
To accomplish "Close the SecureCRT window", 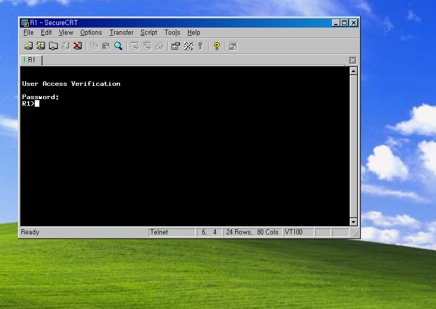I will tap(353, 23).
